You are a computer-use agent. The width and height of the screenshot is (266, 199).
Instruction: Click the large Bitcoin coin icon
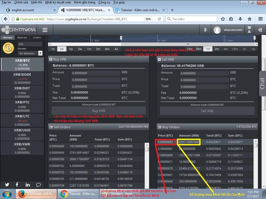[8, 48]
